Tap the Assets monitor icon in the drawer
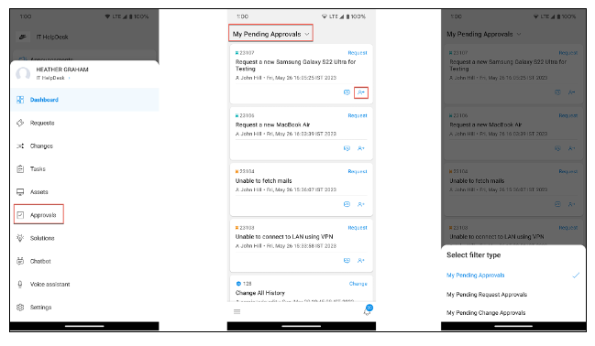Viewport: 595px width, 346px height. [20, 192]
